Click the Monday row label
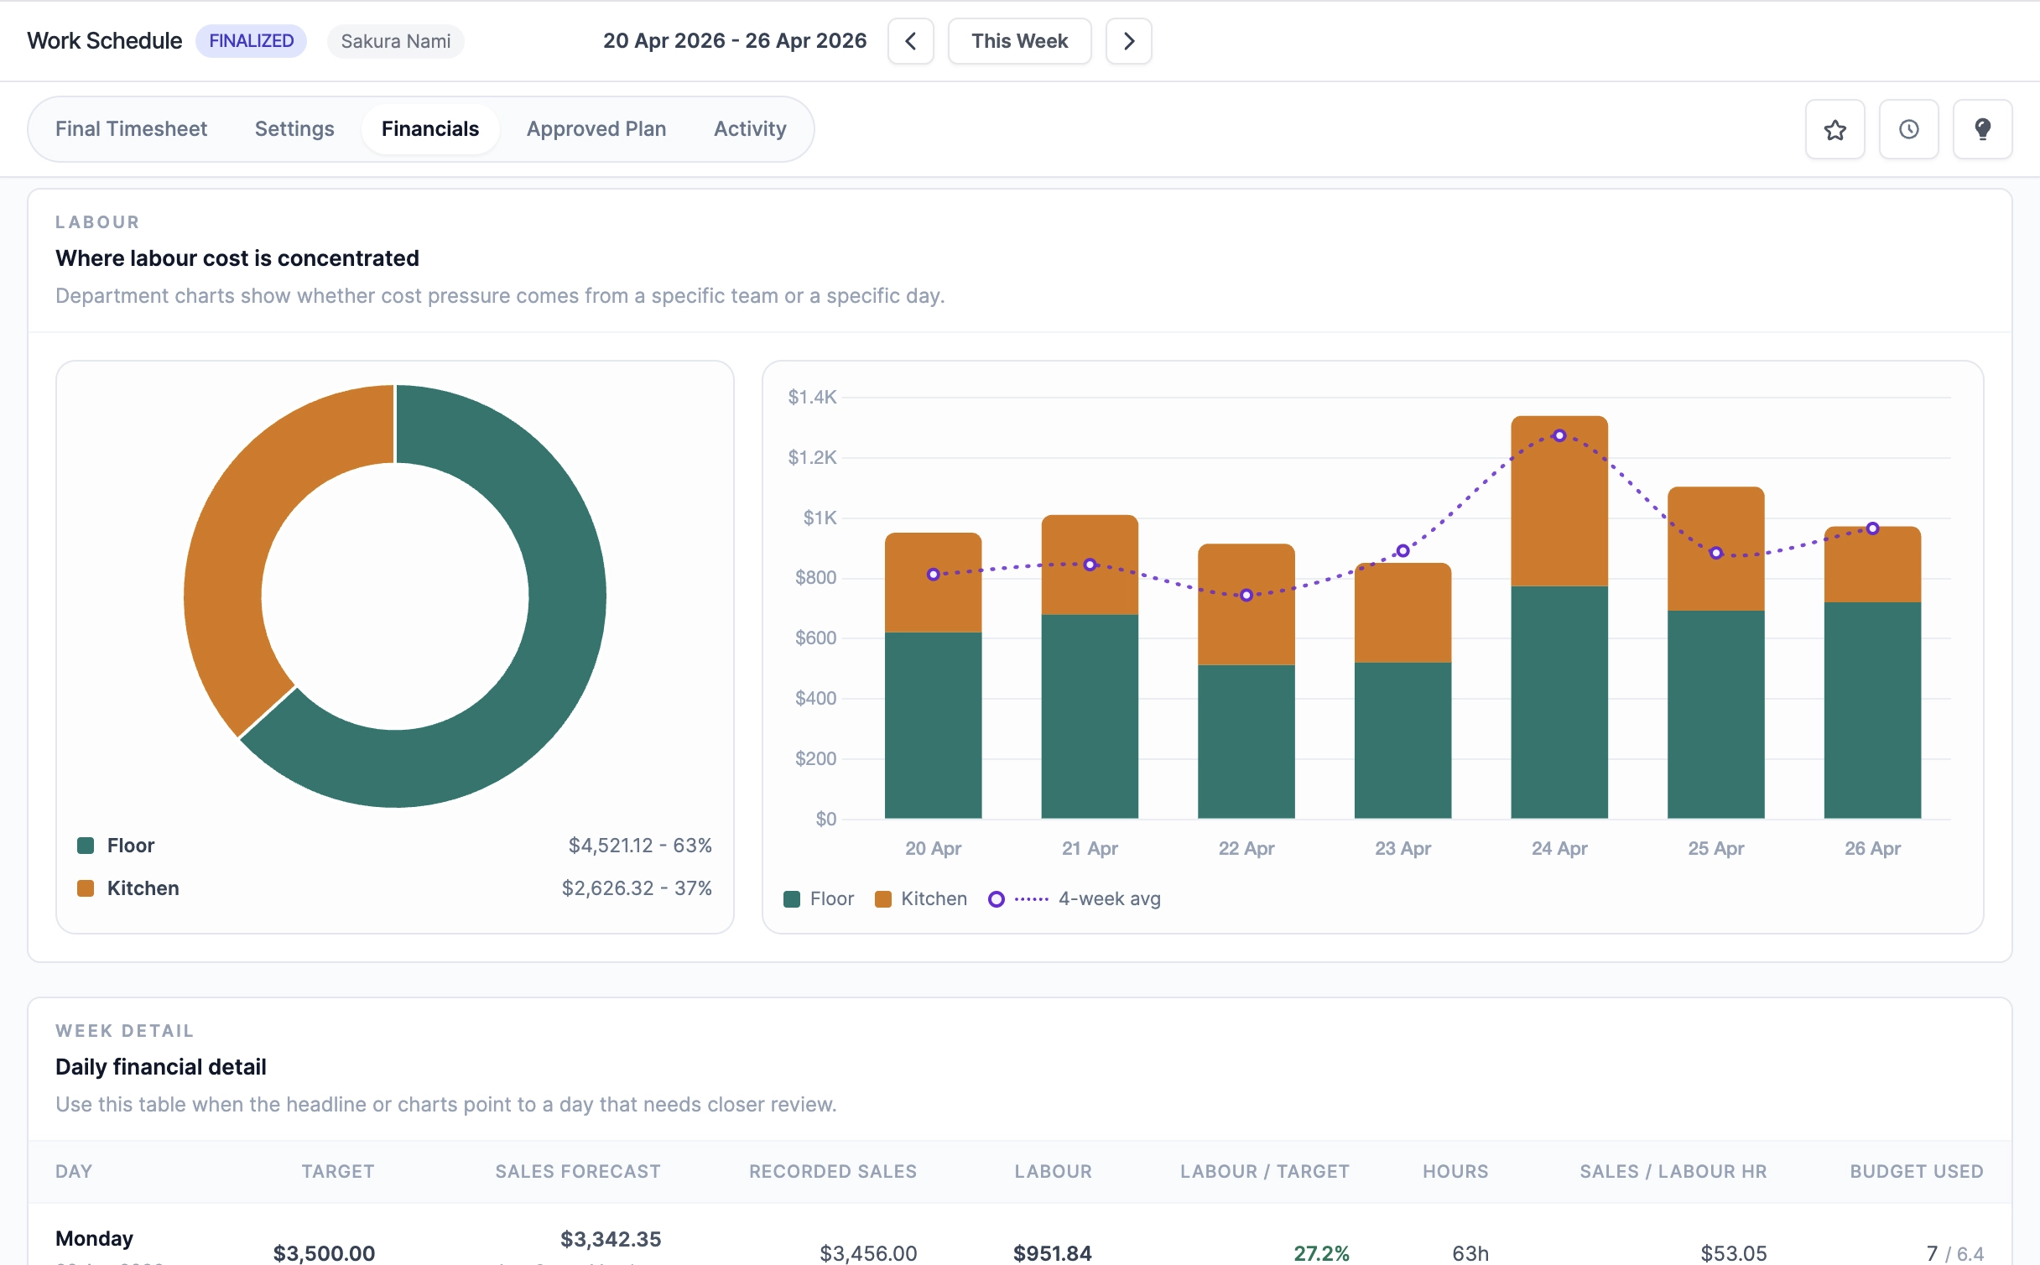 [x=94, y=1239]
